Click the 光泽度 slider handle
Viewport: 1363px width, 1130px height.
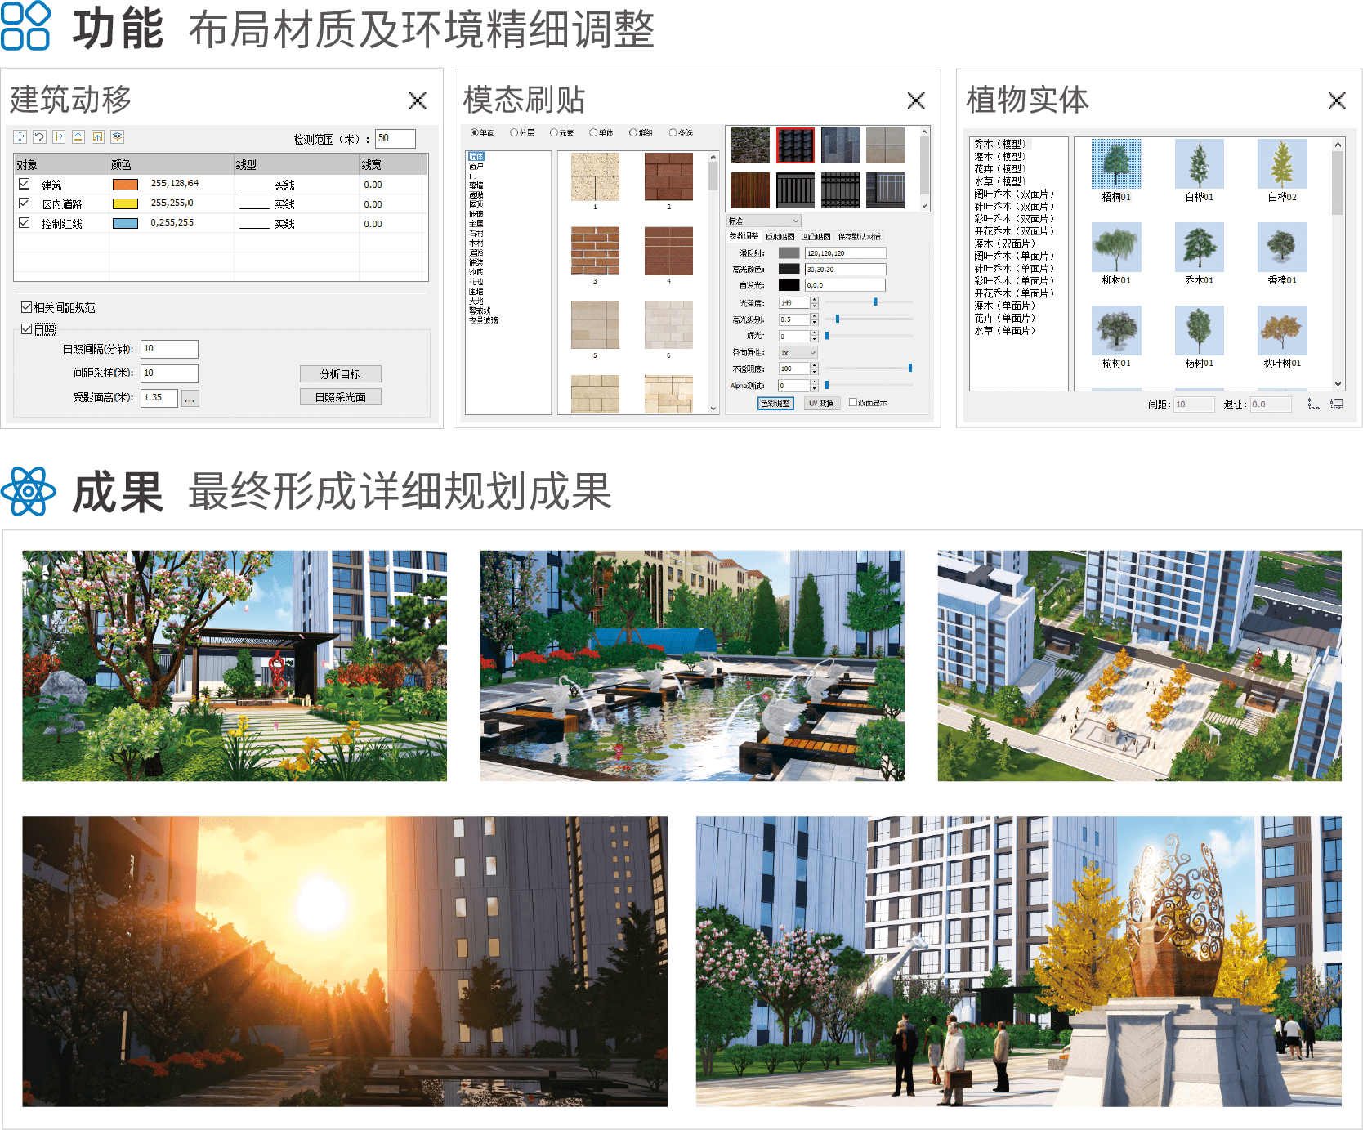[875, 301]
